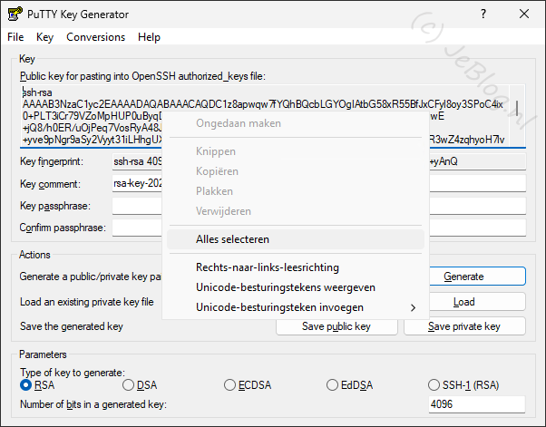Image resolution: width=546 pixels, height=427 pixels.
Task: Open the Key menu
Action: 45,37
